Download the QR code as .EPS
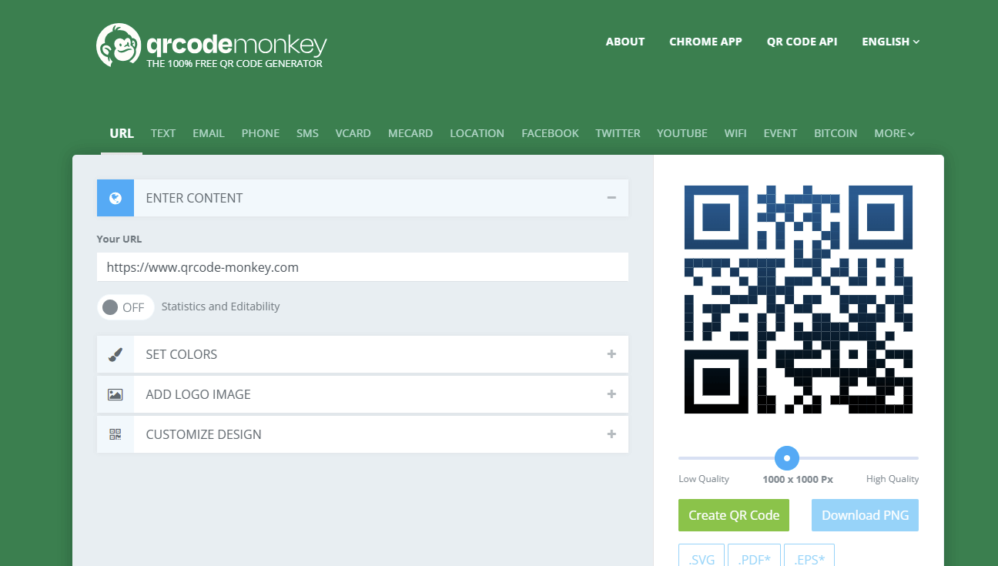 pyautogui.click(x=809, y=555)
